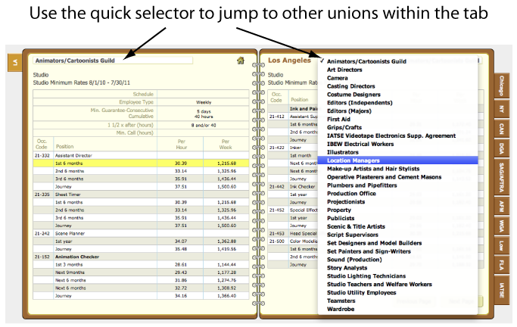Choose First Aid in the list
The height and width of the screenshot is (327, 517).
tap(338, 120)
